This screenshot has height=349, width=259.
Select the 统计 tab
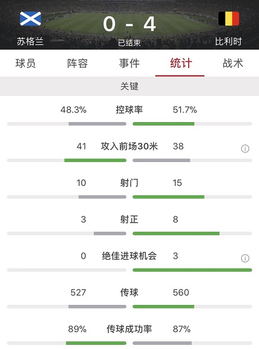181,63
